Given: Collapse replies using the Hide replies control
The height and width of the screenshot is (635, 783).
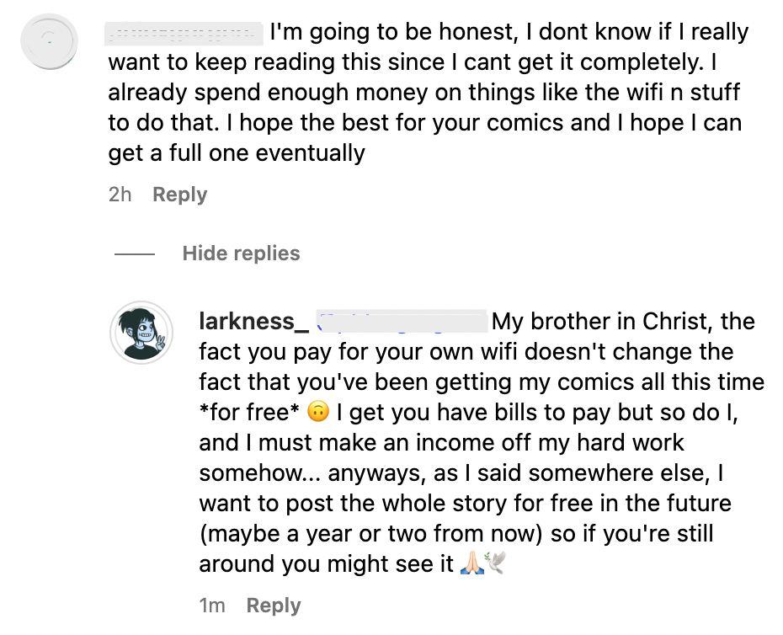Looking at the screenshot, I should 241,253.
